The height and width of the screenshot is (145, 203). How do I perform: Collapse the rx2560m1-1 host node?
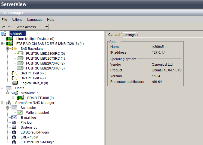tap(8, 93)
